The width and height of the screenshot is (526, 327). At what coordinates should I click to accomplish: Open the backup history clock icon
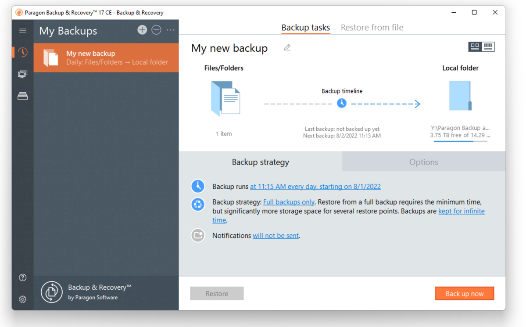pyautogui.click(x=22, y=52)
